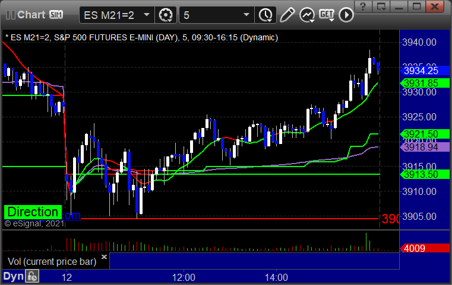Click the SIM mode badge
Image resolution: width=452 pixels, height=285 pixels.
coord(56,14)
